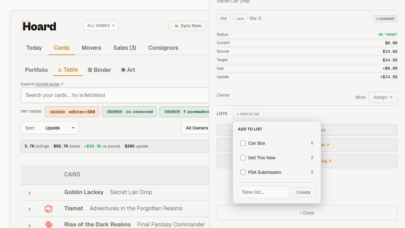Open the ALL GAMES dropdown
The height and width of the screenshot is (228, 405).
pos(101,26)
